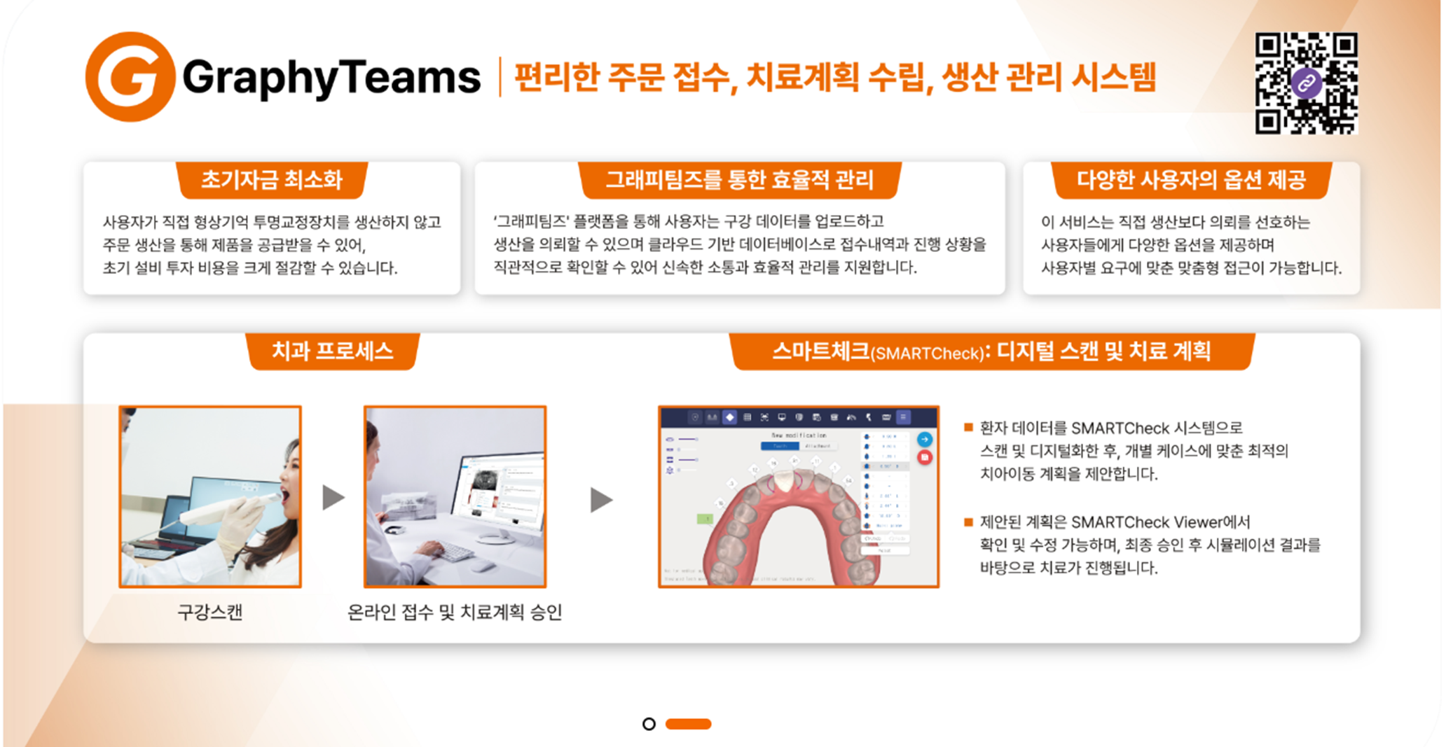Click the QR code image
This screenshot has width=1446, height=747.
click(x=1306, y=83)
